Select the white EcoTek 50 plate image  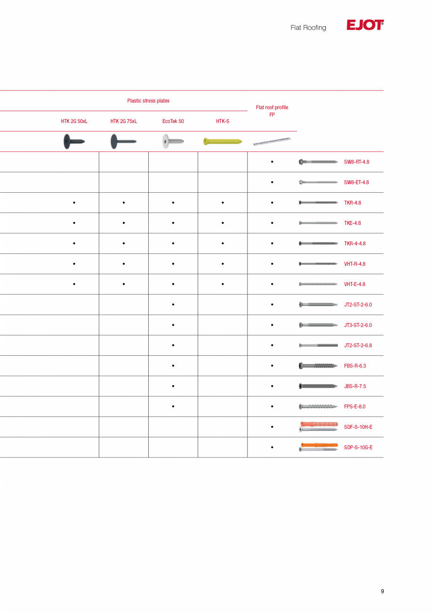(x=173, y=141)
